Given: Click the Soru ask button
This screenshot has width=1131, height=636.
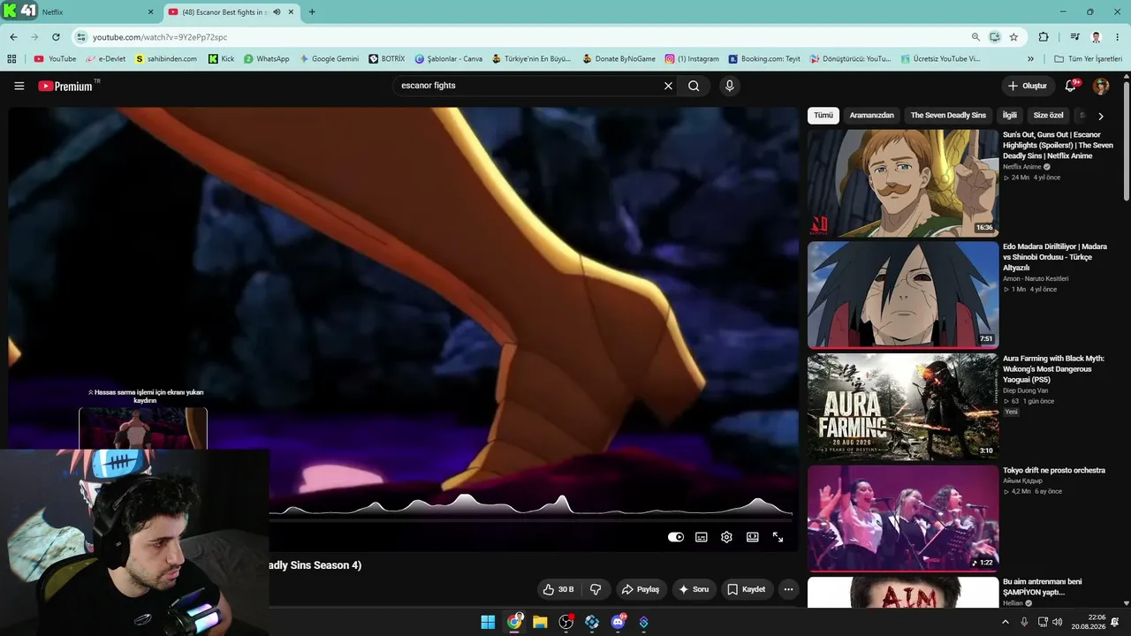Looking at the screenshot, I should click(694, 589).
